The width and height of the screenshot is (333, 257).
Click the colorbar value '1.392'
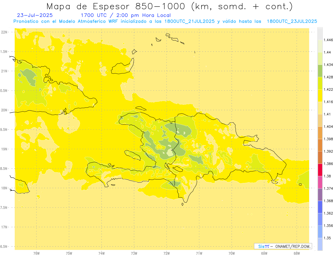pos(328,151)
